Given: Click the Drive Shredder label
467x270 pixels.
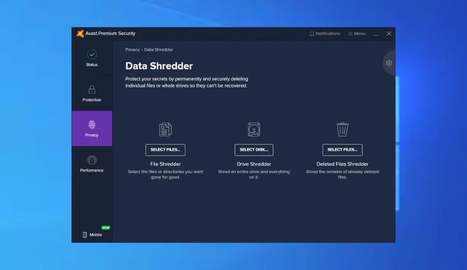Looking at the screenshot, I should (x=254, y=164).
